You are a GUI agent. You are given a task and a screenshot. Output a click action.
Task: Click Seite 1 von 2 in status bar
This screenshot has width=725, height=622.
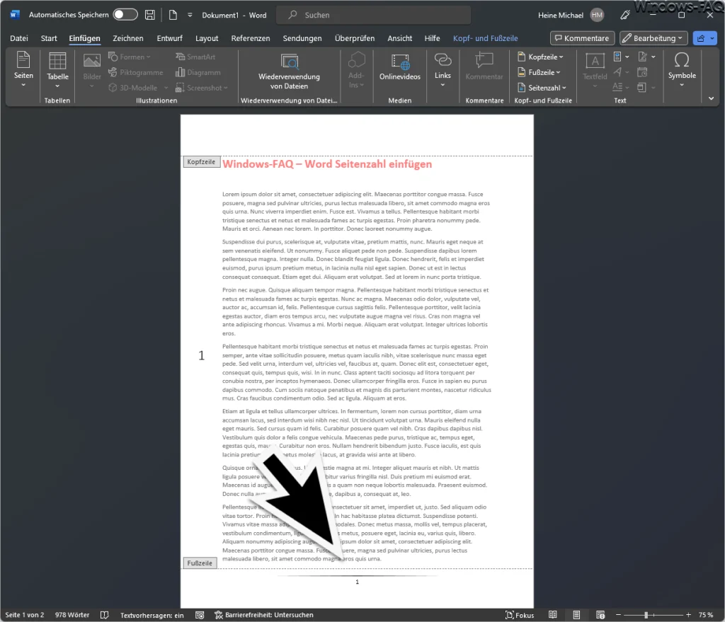click(x=25, y=615)
